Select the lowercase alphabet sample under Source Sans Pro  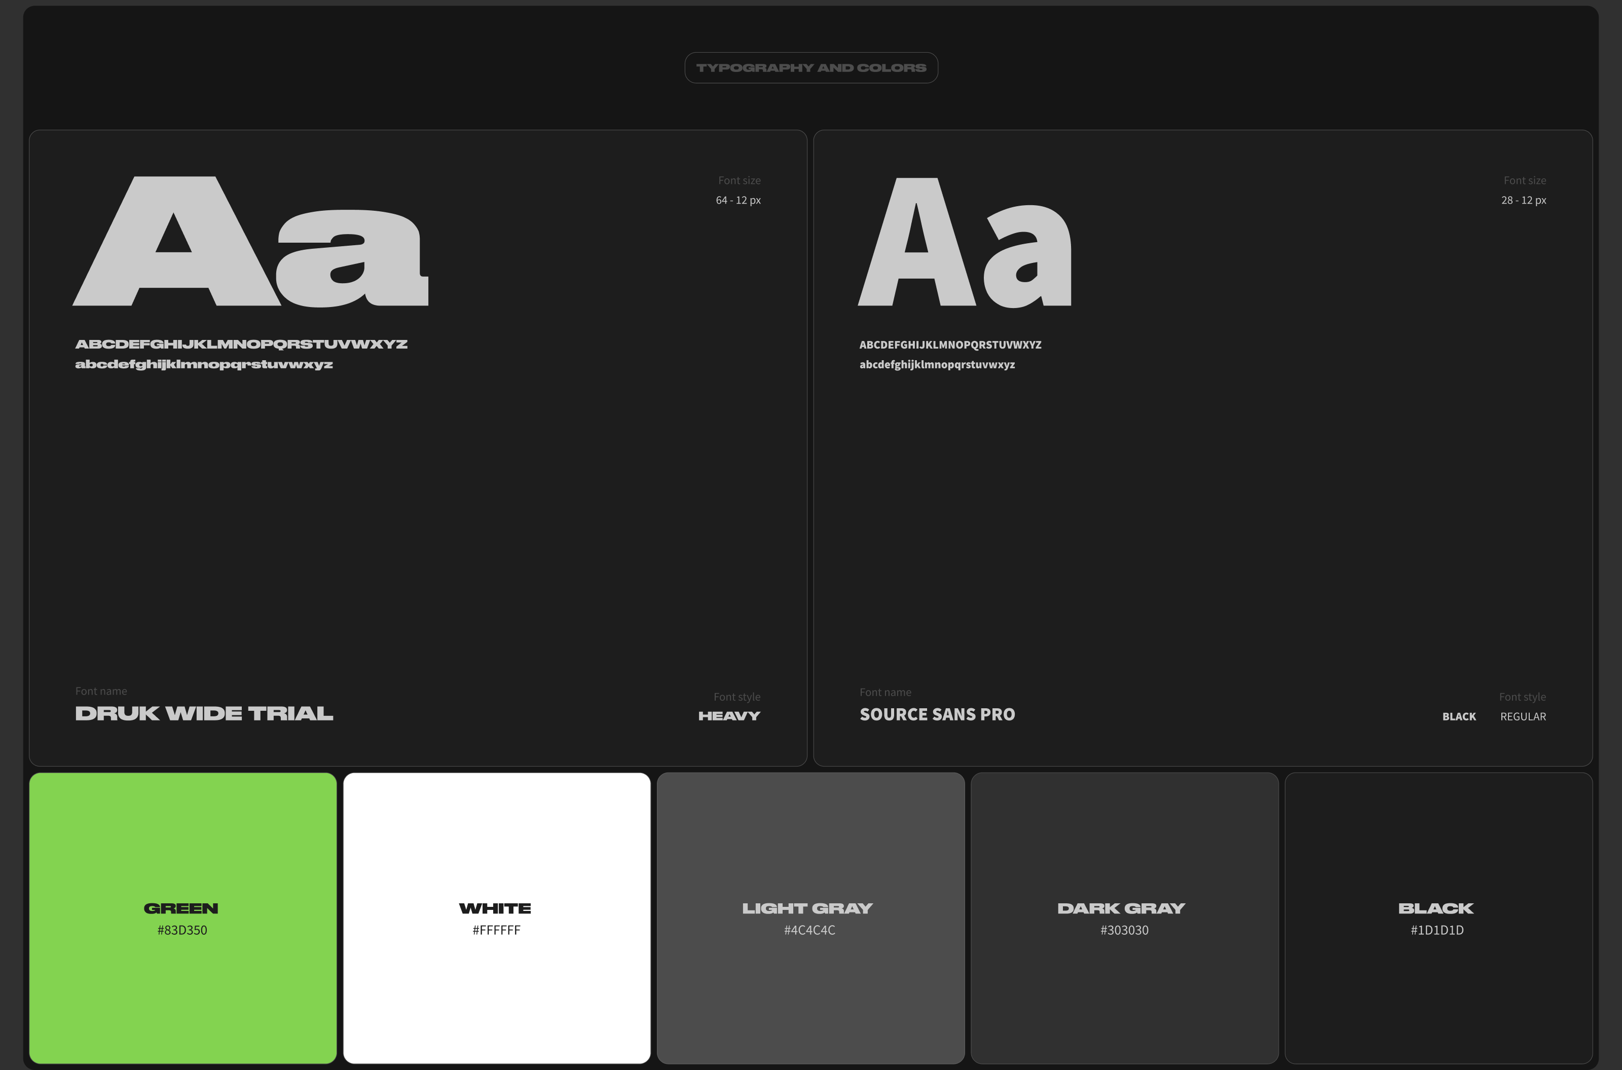click(937, 365)
